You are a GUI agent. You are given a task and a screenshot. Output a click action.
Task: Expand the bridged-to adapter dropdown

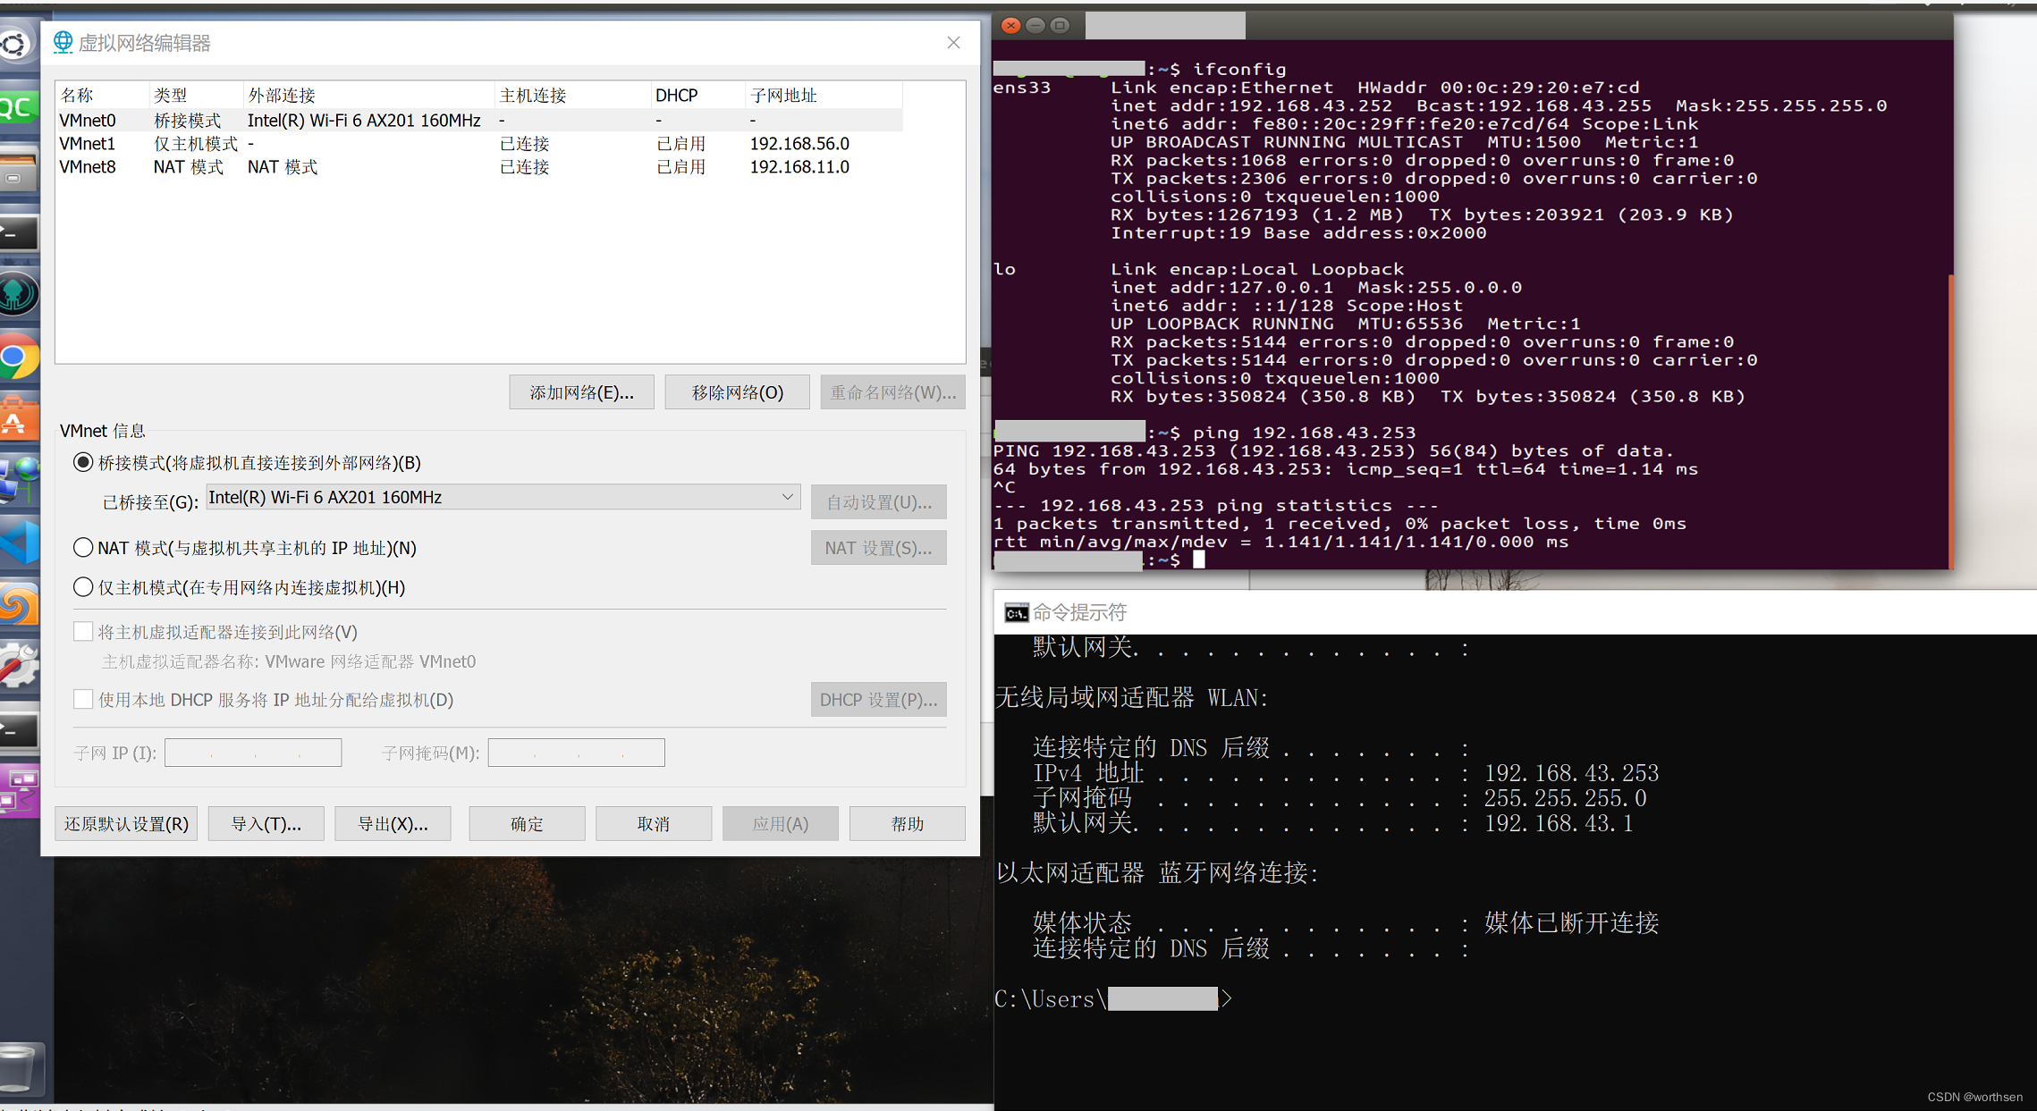point(787,497)
